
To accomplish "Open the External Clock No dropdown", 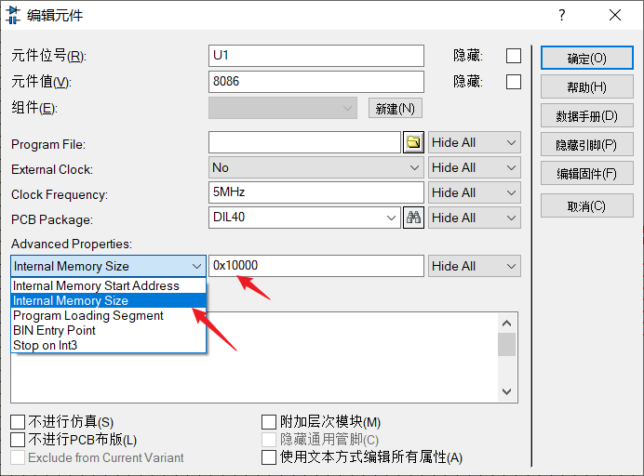I will [316, 167].
